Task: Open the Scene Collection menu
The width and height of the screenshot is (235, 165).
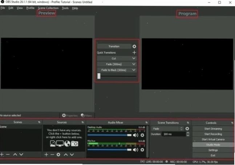Action: pos(48,8)
